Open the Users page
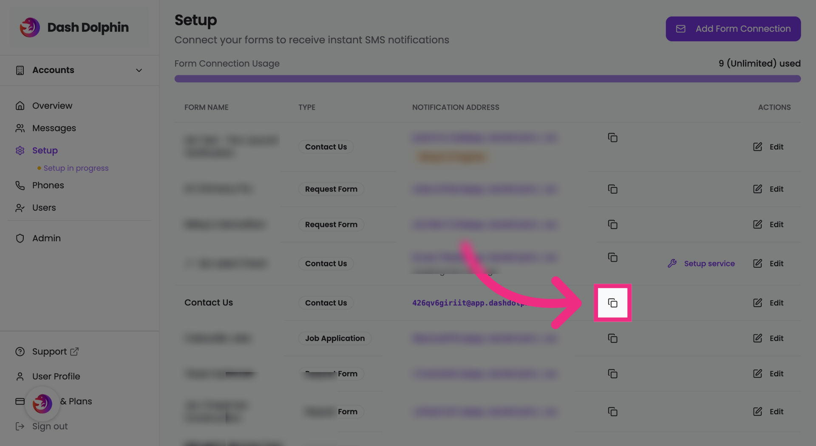 (x=44, y=208)
